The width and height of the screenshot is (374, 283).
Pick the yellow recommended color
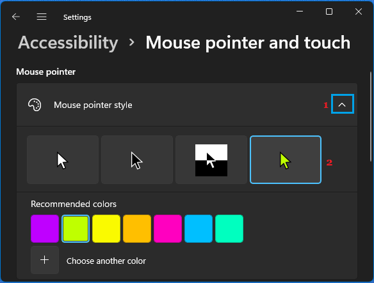tap(106, 229)
